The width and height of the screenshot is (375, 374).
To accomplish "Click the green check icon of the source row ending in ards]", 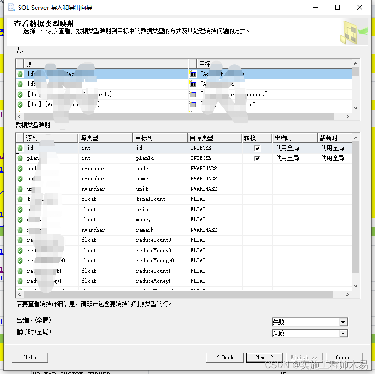I will coord(20,94).
